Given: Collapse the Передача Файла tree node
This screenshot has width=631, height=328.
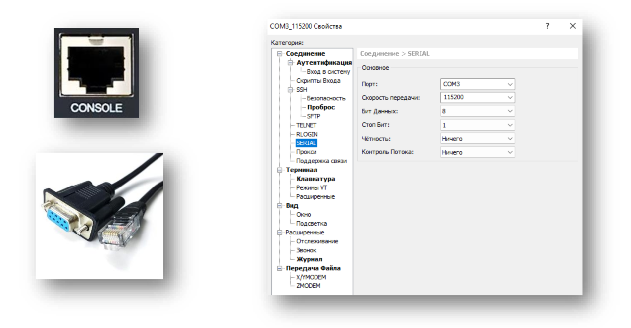Looking at the screenshot, I should pyautogui.click(x=280, y=268).
